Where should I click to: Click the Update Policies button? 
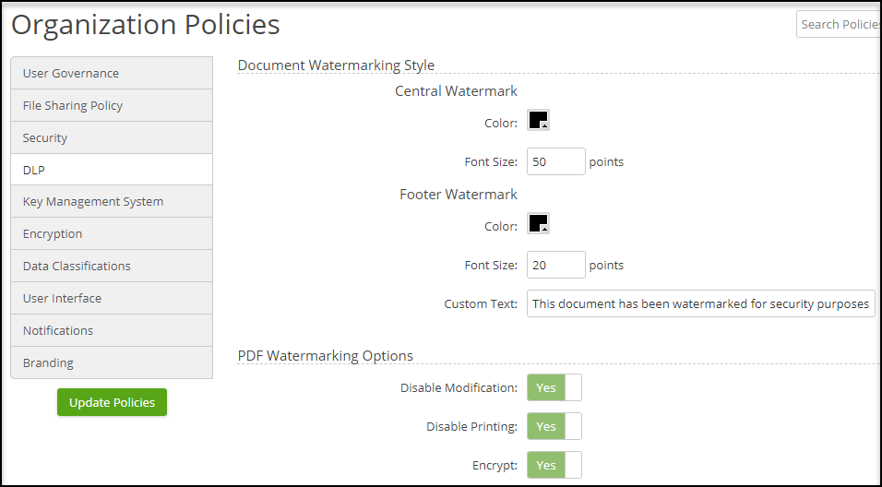tap(112, 402)
